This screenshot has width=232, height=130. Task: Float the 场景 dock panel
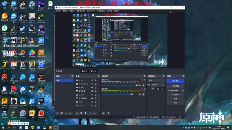pos(72,76)
